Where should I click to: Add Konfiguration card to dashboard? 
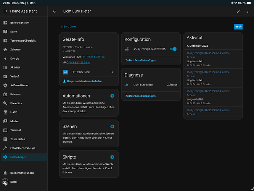[x=140, y=60]
